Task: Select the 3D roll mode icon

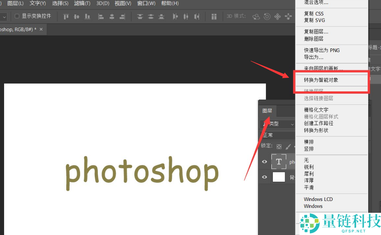Action: pos(267,17)
